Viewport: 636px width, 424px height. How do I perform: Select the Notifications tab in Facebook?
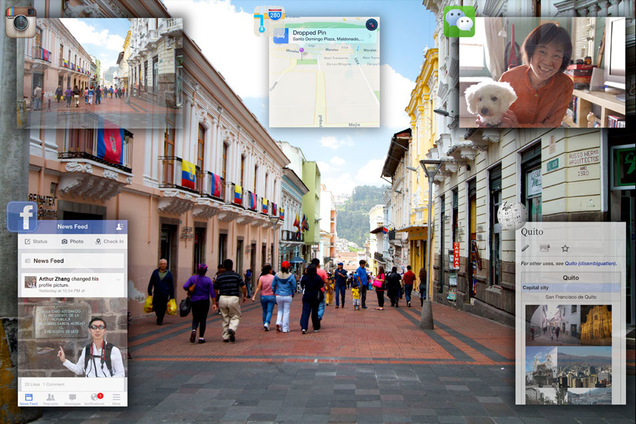[94, 398]
